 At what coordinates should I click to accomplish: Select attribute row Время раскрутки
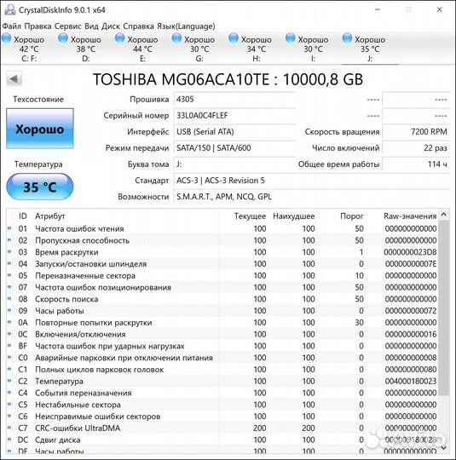[222, 252]
